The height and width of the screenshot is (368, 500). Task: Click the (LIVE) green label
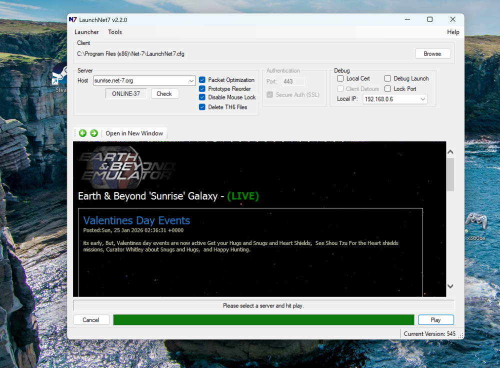[x=243, y=196]
